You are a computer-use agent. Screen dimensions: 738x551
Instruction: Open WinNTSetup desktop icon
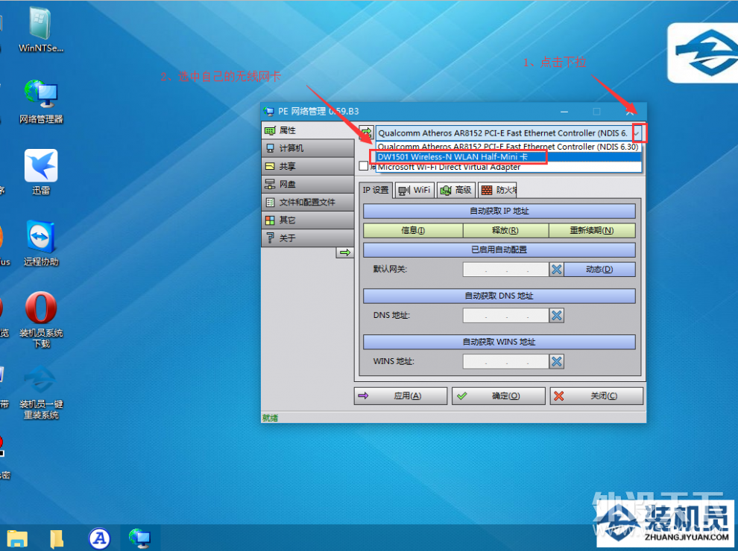tap(41, 30)
